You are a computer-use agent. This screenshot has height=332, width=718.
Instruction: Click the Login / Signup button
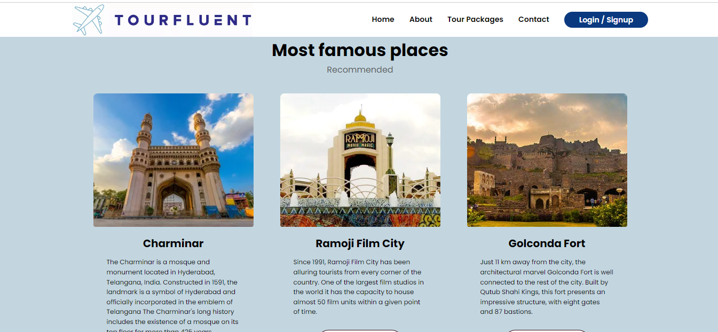606,20
